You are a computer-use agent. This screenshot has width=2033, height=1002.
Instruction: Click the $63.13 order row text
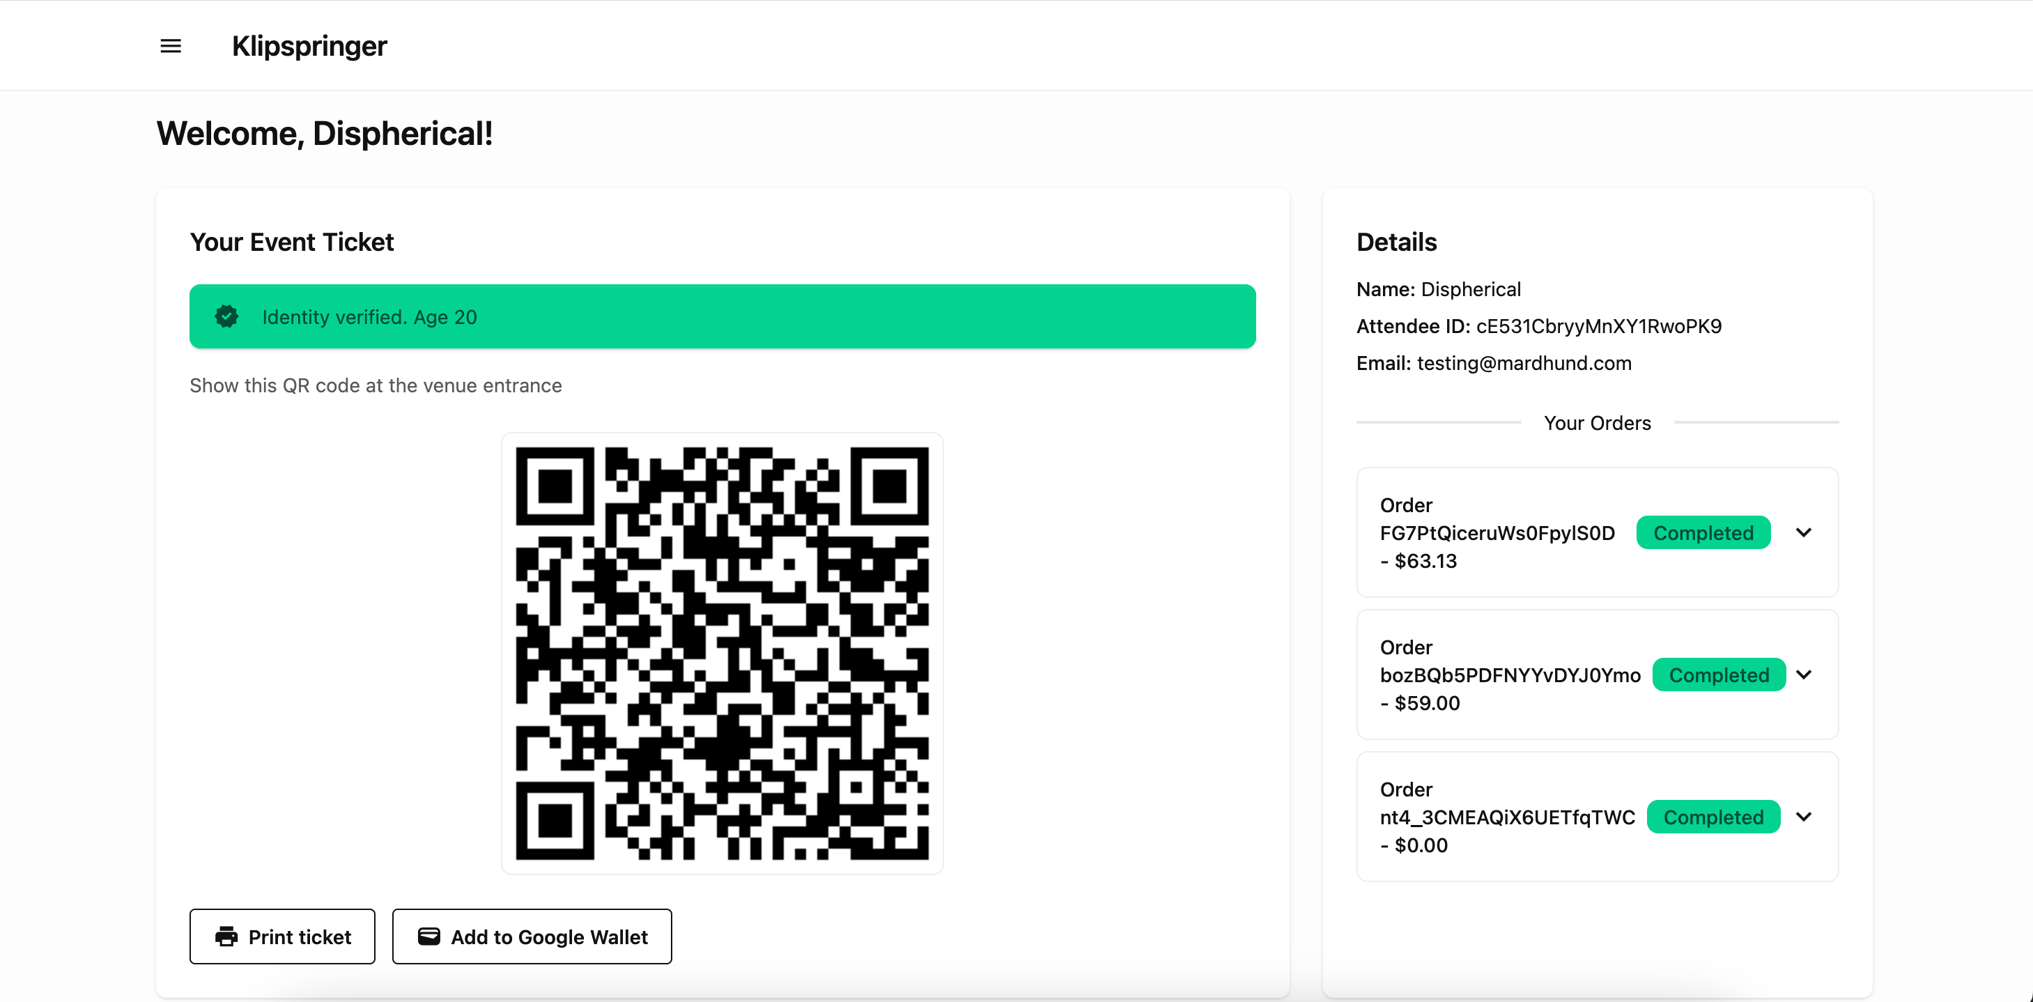pyautogui.click(x=1497, y=533)
